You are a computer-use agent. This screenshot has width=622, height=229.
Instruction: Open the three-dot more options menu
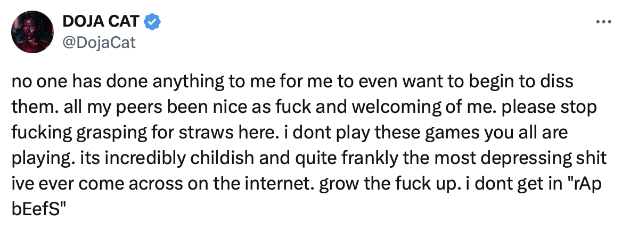tap(603, 22)
